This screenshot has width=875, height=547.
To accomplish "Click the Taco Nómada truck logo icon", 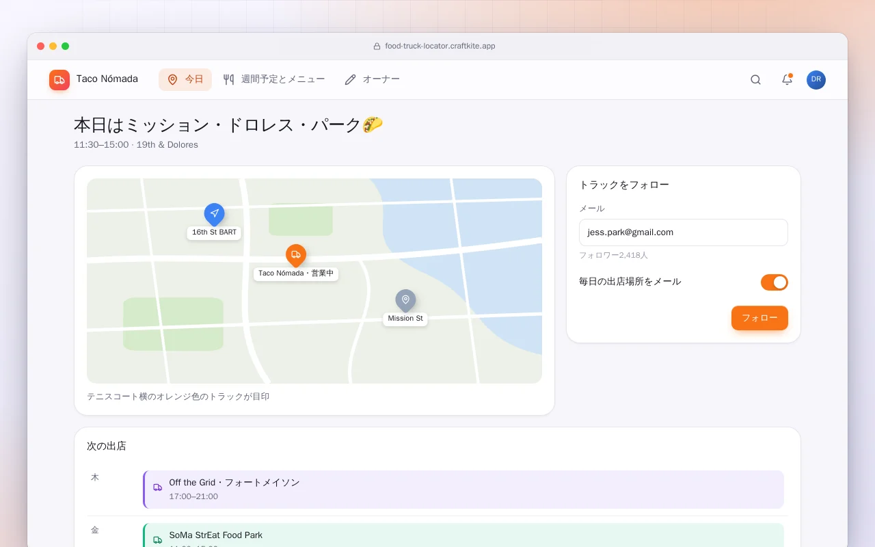I will point(59,80).
